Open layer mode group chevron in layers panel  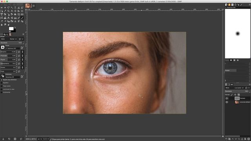click(x=249, y=88)
